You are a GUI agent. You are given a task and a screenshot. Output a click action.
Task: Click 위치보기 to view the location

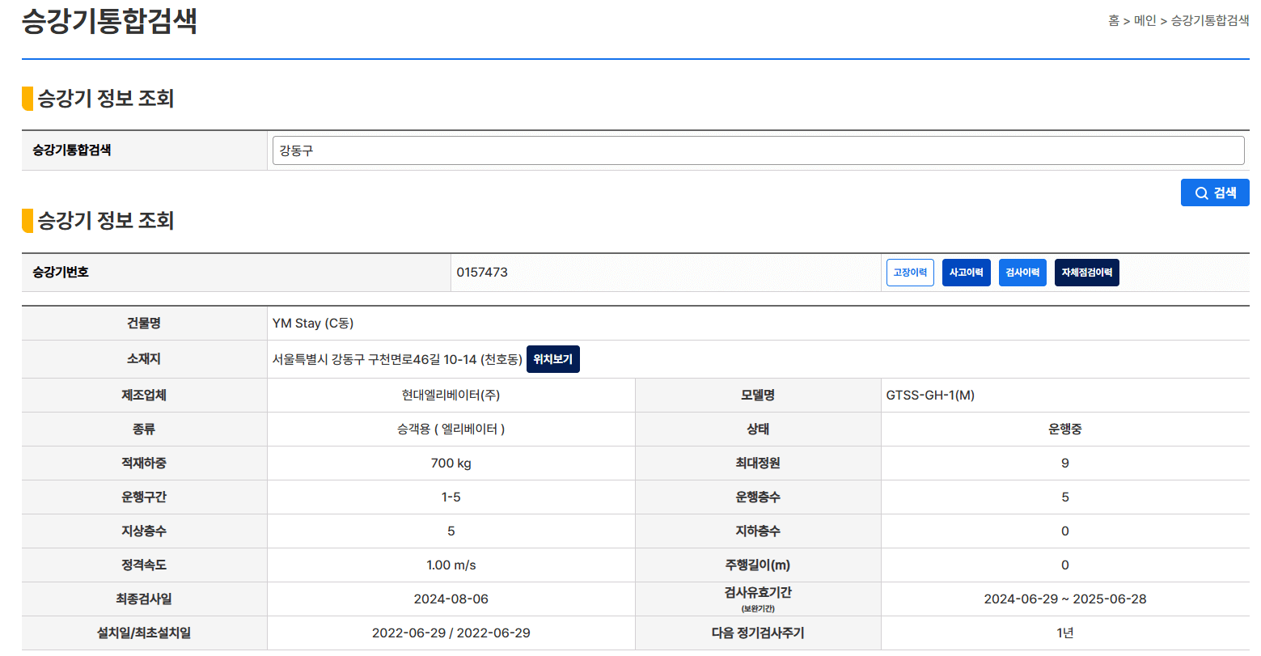pyautogui.click(x=552, y=358)
